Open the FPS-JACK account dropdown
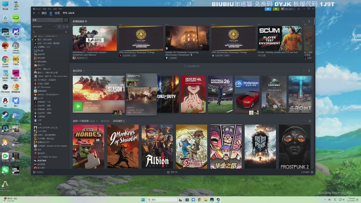361x203 pixels. 287,9
